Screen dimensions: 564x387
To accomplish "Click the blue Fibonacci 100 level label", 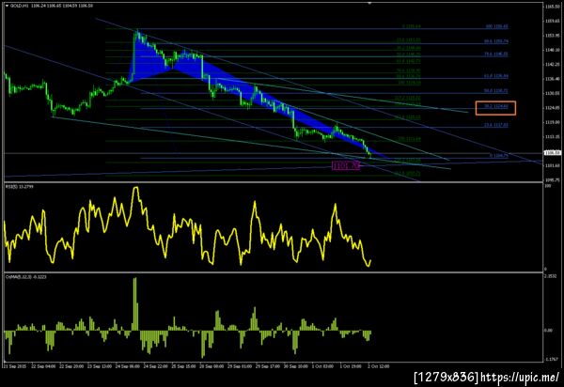I will 496,26.
